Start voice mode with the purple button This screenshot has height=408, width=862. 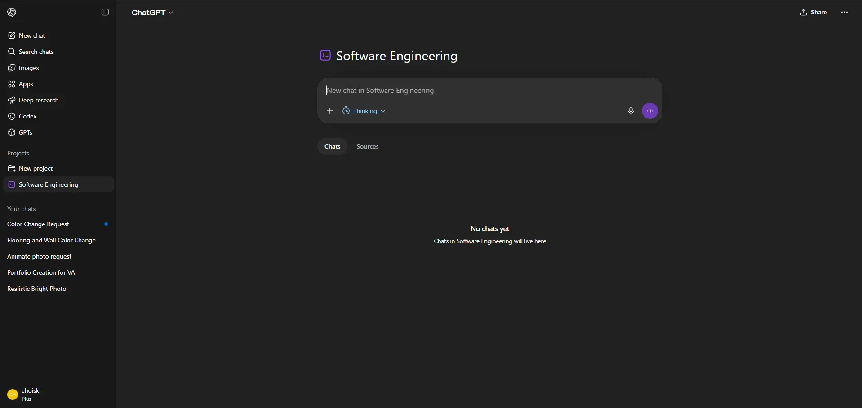click(x=650, y=111)
